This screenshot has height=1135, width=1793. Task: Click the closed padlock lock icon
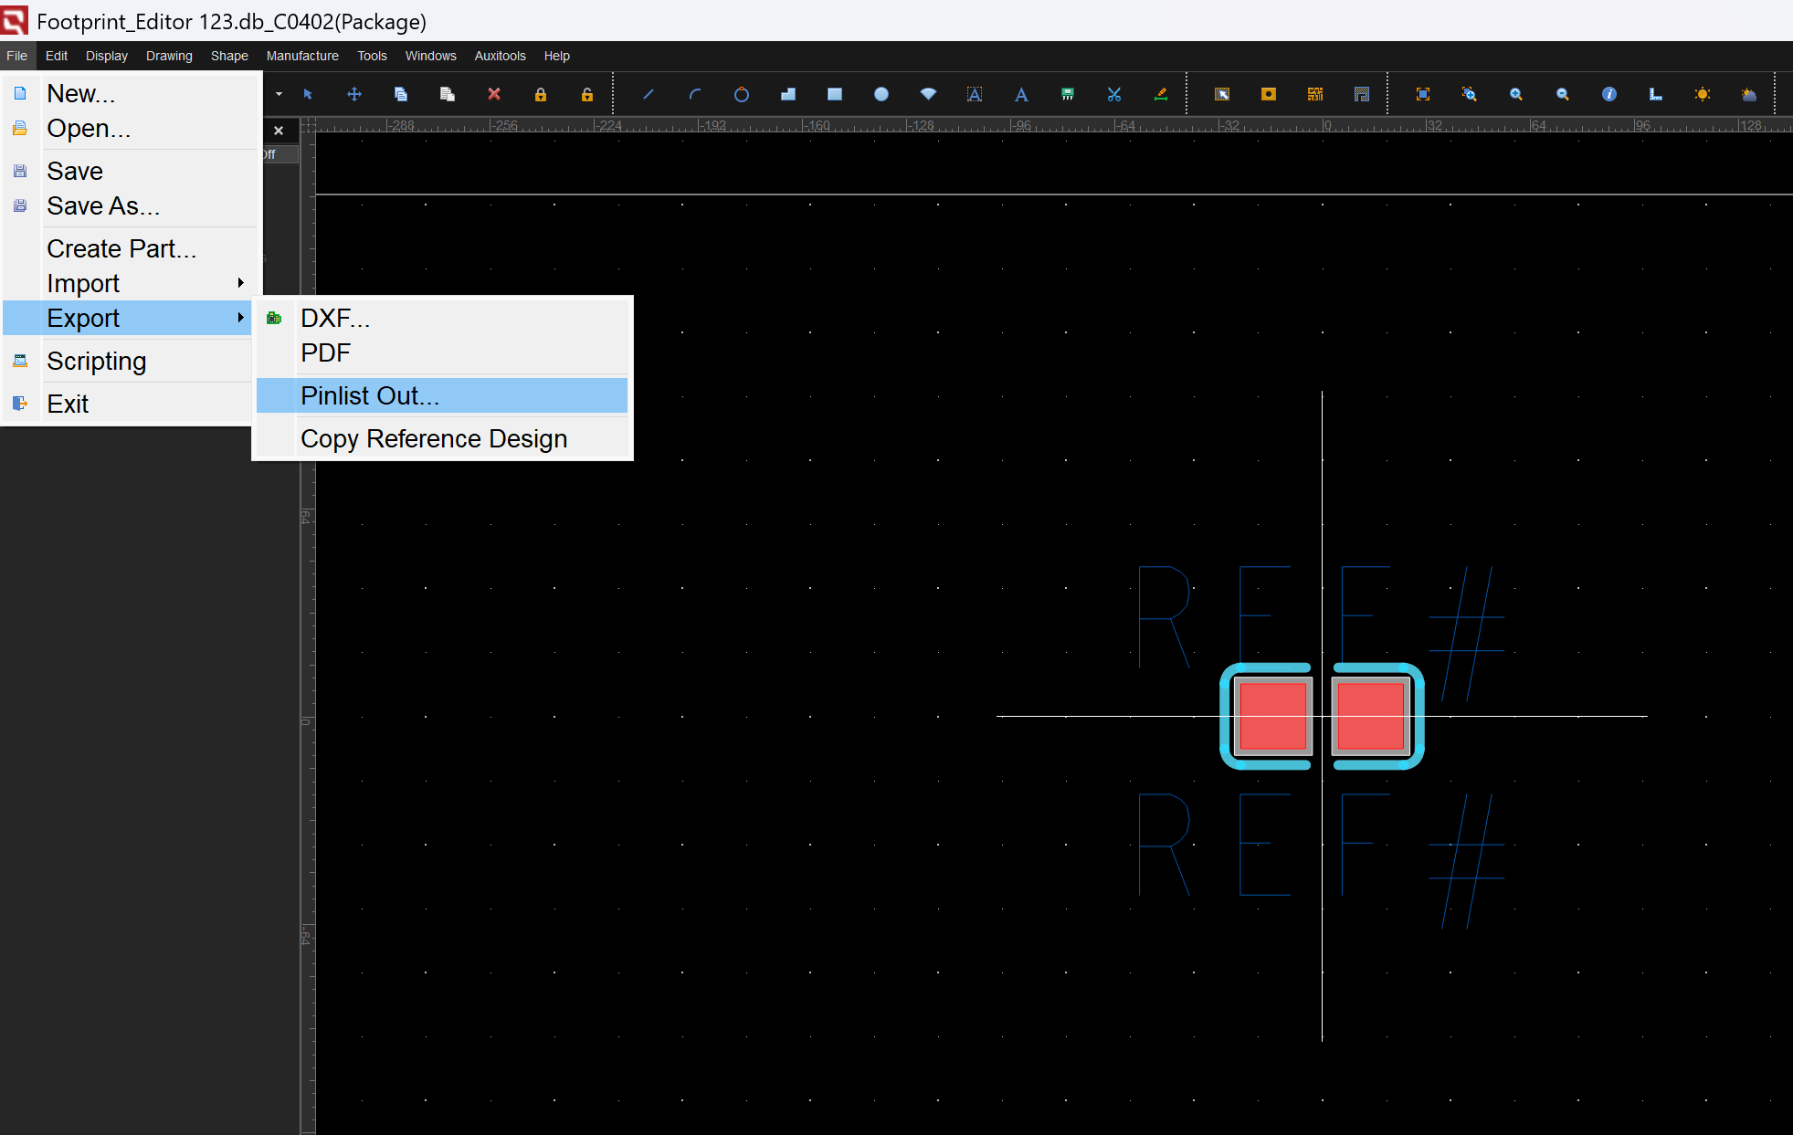click(x=541, y=94)
